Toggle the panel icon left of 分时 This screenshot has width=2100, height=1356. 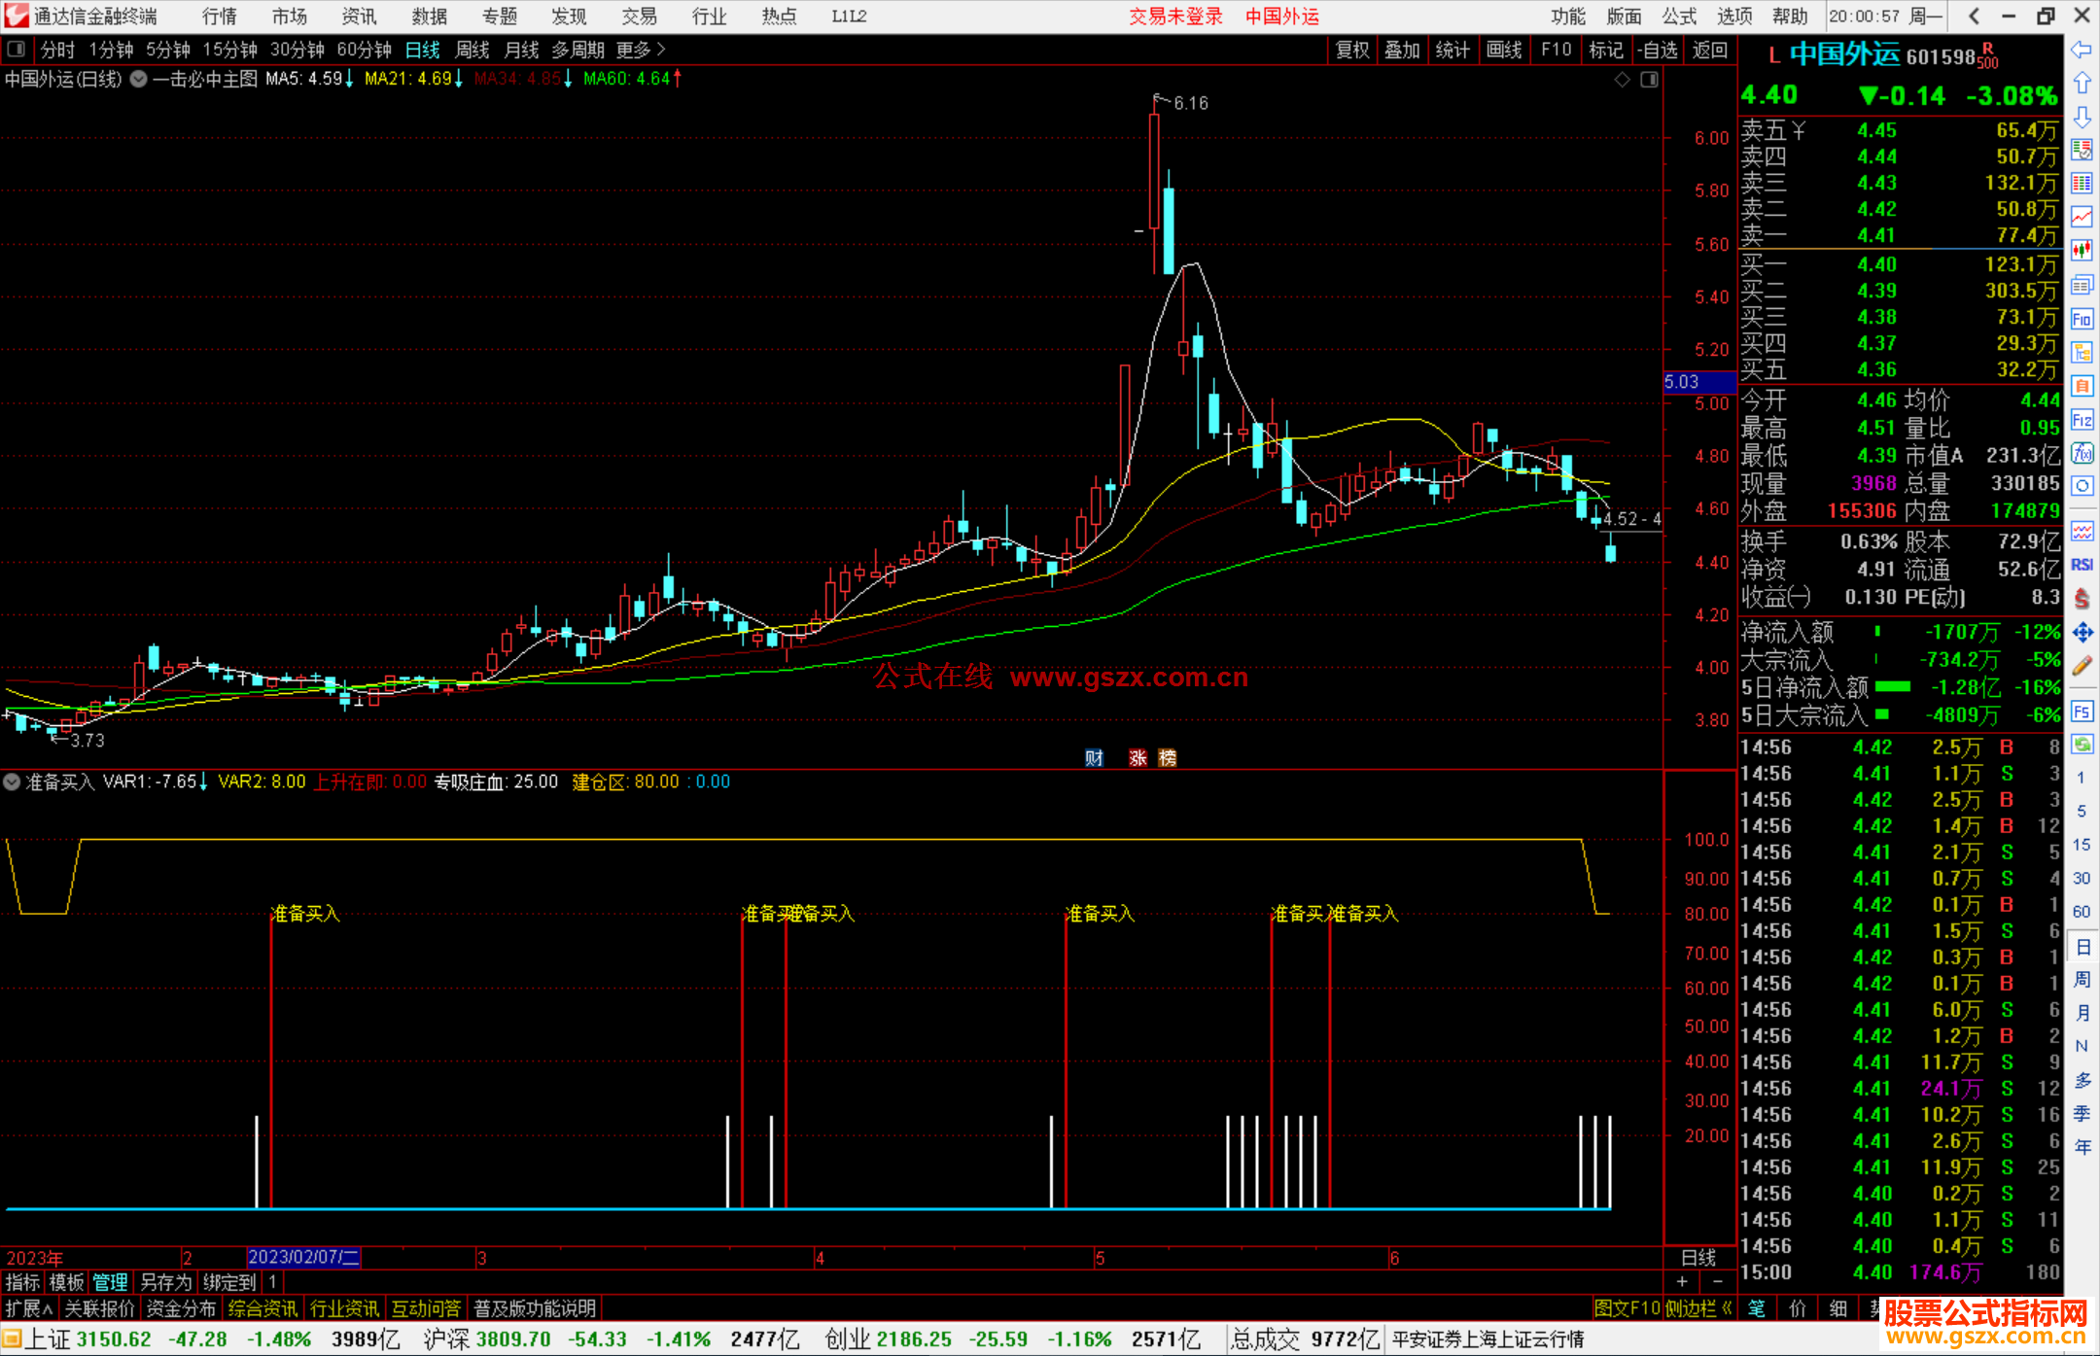click(x=16, y=49)
